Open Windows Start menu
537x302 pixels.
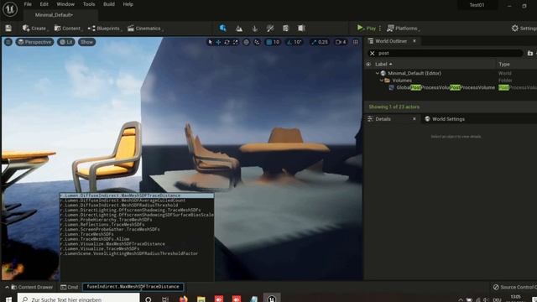click(8, 299)
